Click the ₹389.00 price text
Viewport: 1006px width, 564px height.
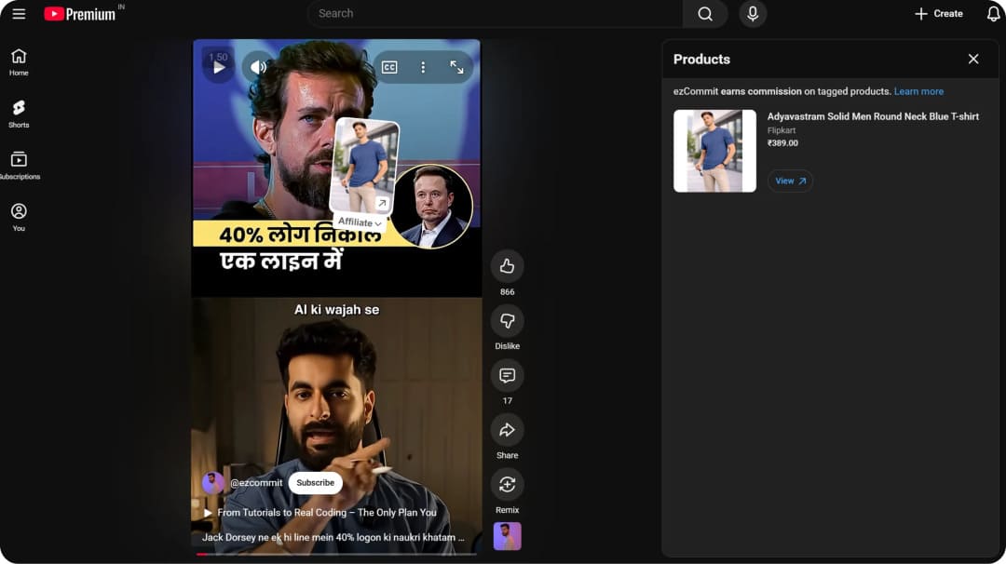coord(782,143)
